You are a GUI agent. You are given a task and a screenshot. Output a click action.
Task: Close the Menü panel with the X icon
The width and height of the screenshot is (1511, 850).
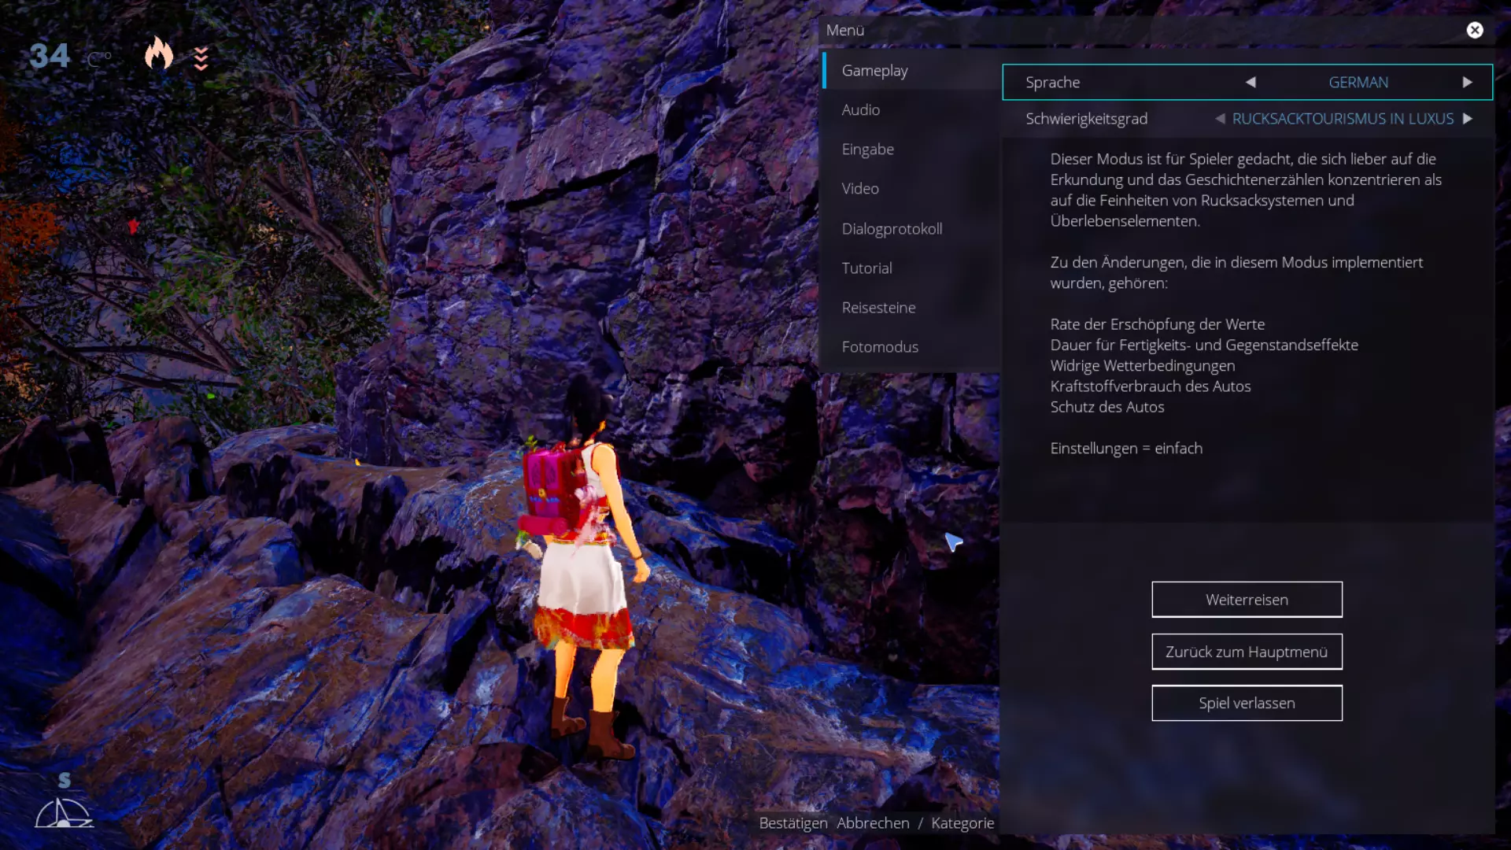(1475, 30)
